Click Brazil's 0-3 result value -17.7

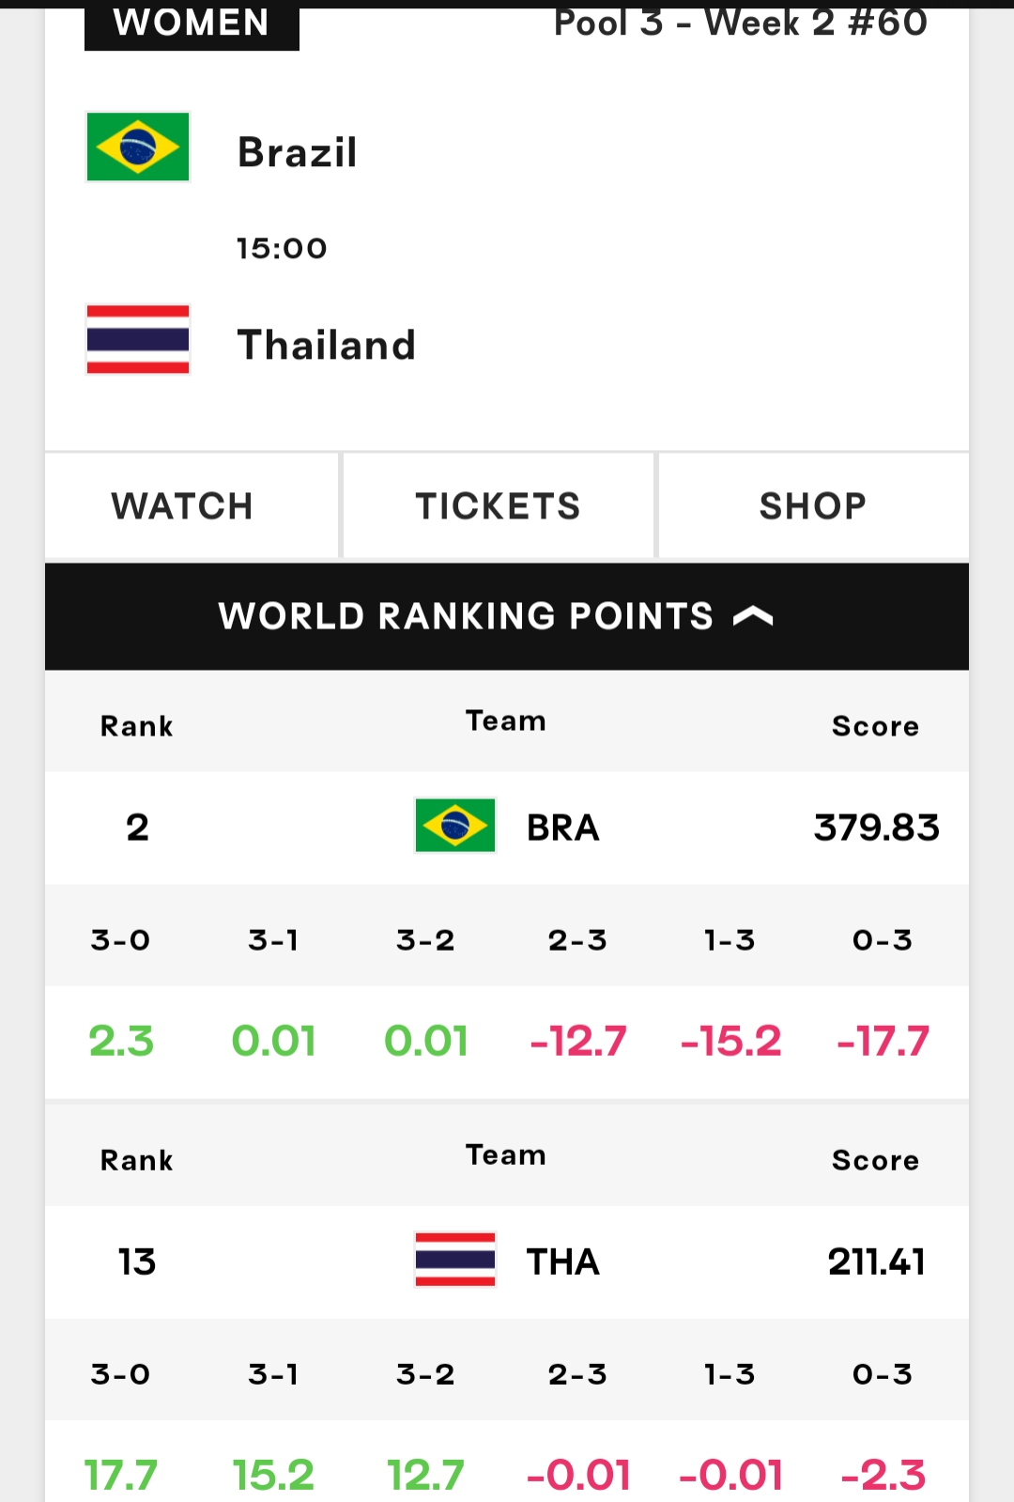click(x=883, y=1041)
